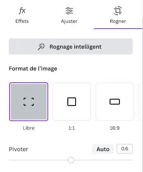Viewport: 143px width, 172px height.
Task: Choose the Libre dashed-corner crop icon
Action: tap(29, 102)
